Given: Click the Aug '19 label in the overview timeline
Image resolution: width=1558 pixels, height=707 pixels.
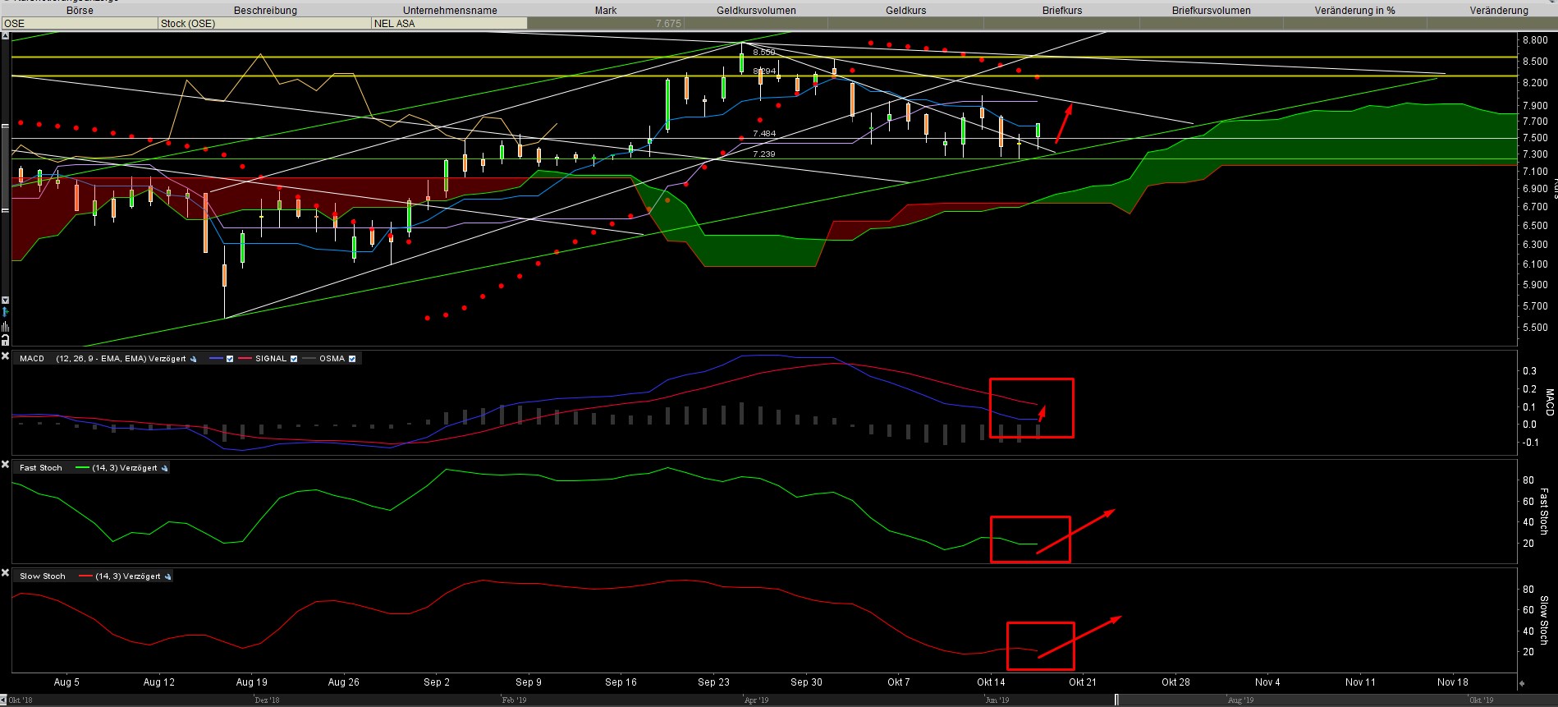Looking at the screenshot, I should pos(1240,700).
